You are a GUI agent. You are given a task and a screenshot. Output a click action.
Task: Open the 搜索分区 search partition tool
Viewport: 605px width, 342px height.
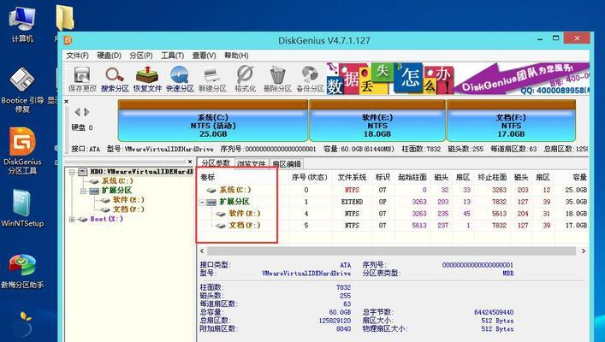pos(115,79)
